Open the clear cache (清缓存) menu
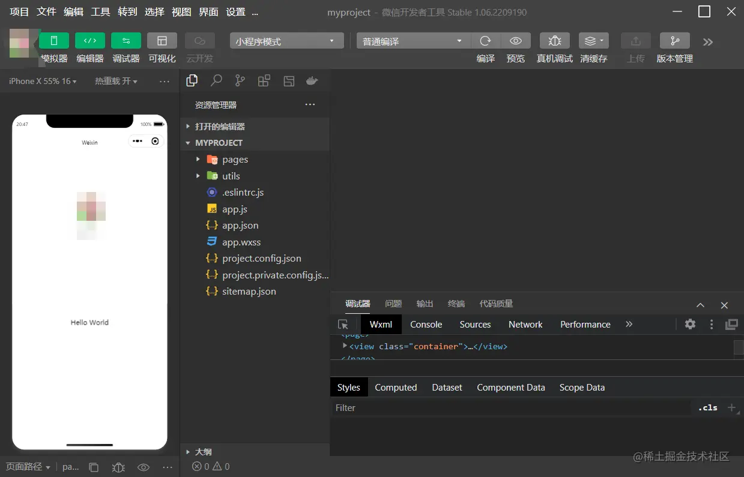Image resolution: width=744 pixels, height=477 pixels. pos(593,41)
